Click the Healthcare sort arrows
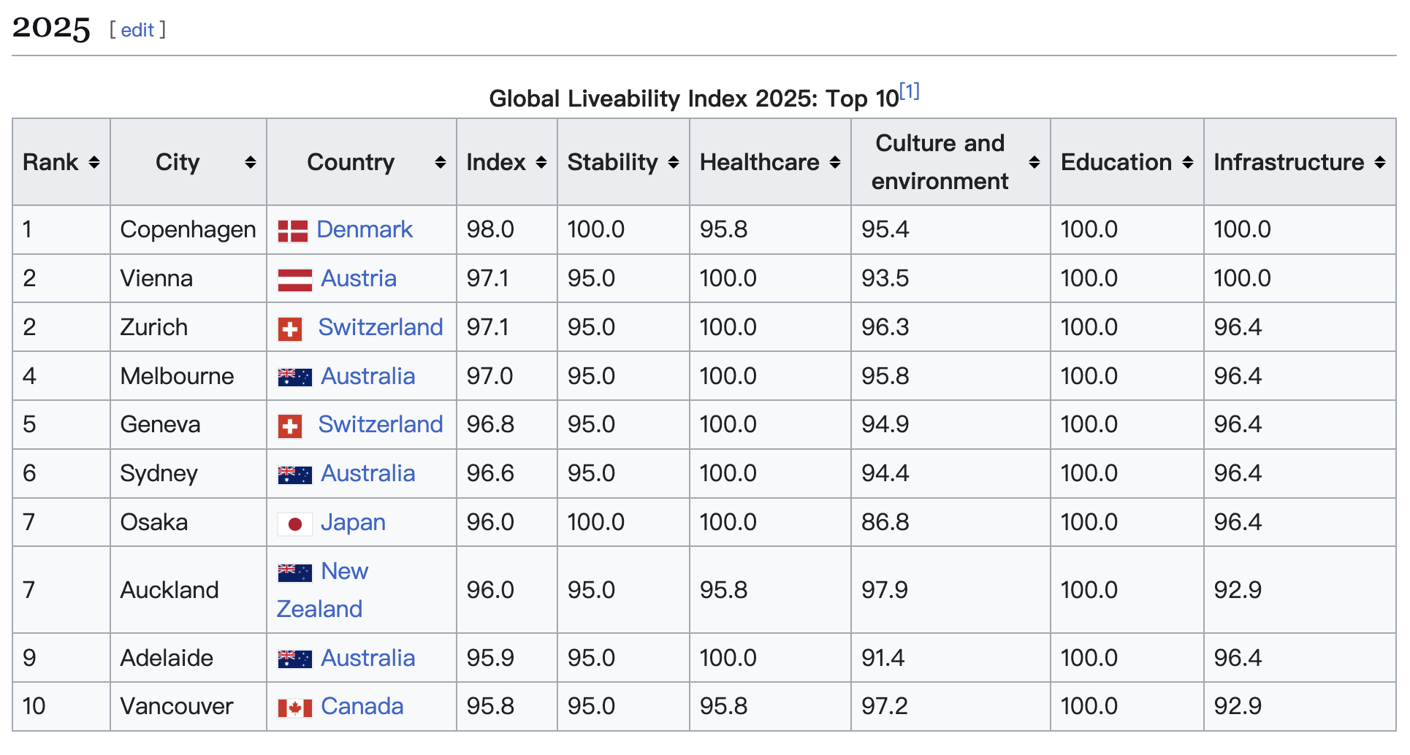The image size is (1410, 755). 834,162
